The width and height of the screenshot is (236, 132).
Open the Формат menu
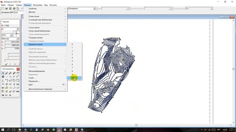point(28,5)
